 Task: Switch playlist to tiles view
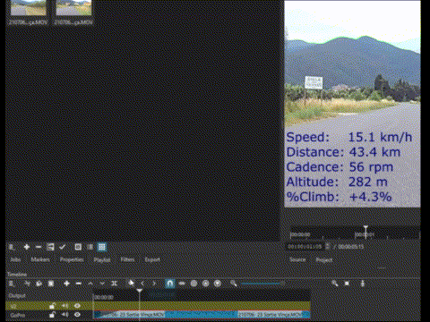78,247
